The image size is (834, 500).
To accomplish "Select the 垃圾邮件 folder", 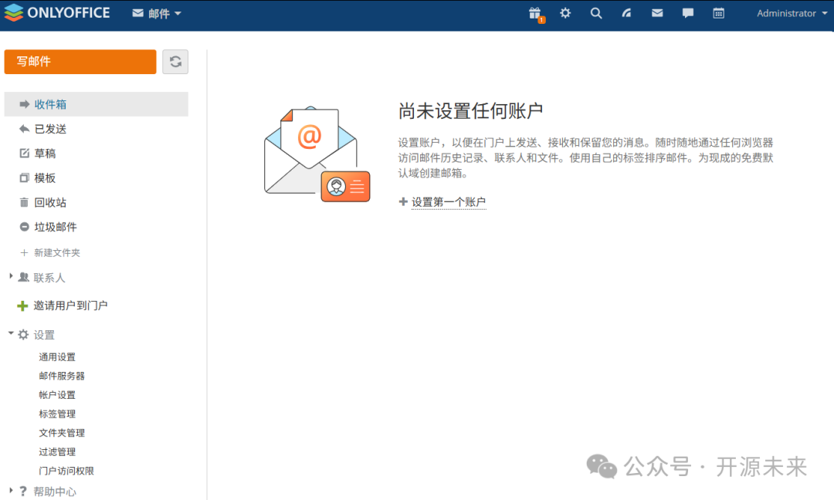I will click(x=56, y=226).
